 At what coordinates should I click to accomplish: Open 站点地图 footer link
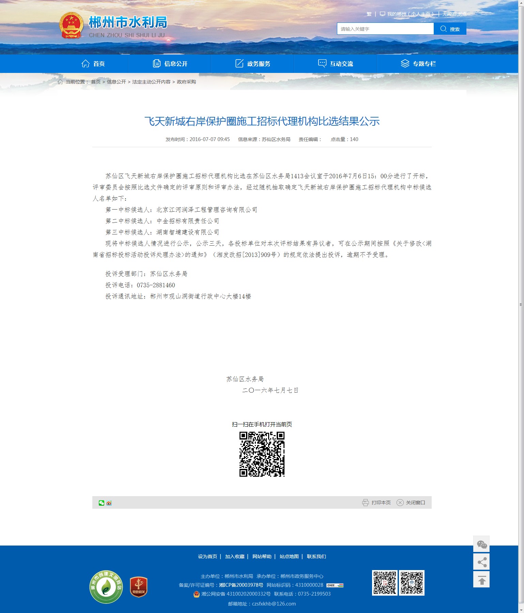[289, 556]
